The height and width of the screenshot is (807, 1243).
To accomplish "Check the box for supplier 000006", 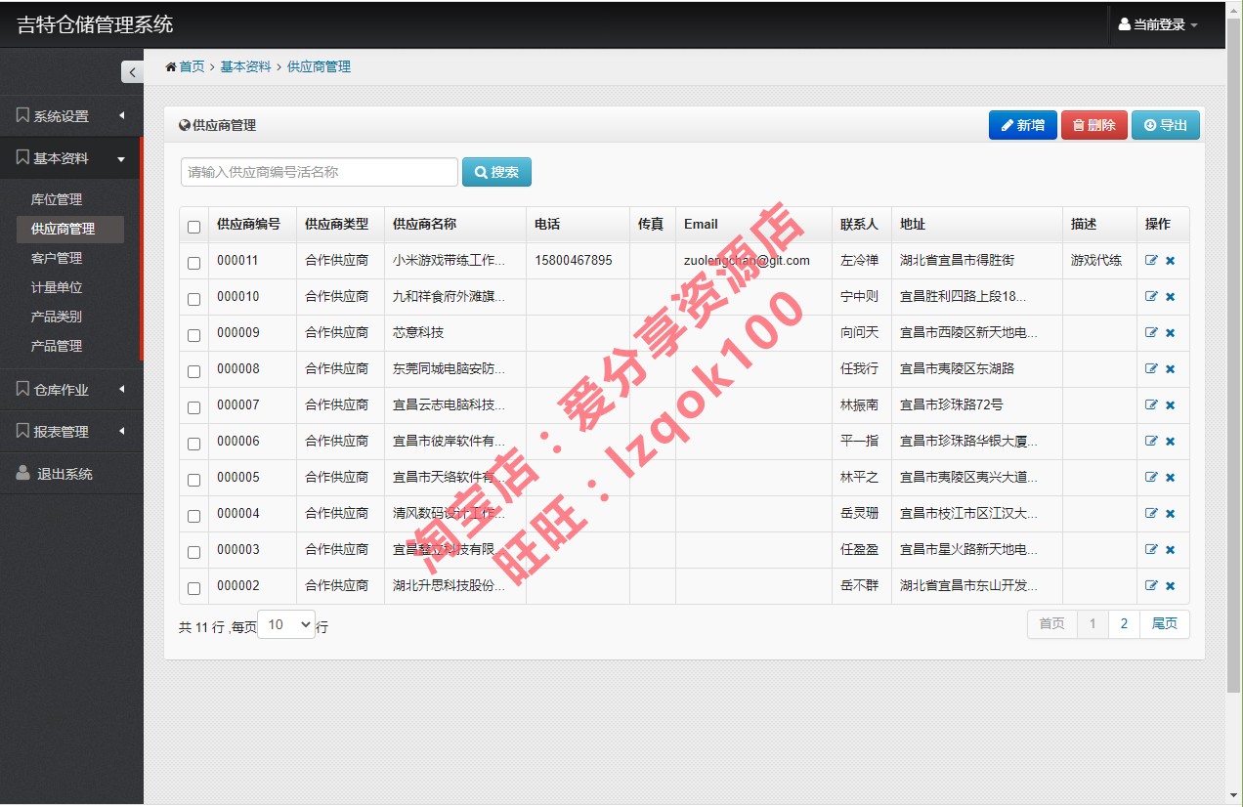I will pos(193,444).
